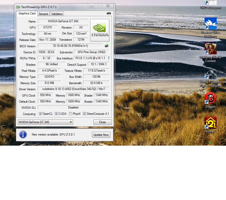
Task: Open Greatest Cities Mahjong shortcut
Action: tap(210, 24)
